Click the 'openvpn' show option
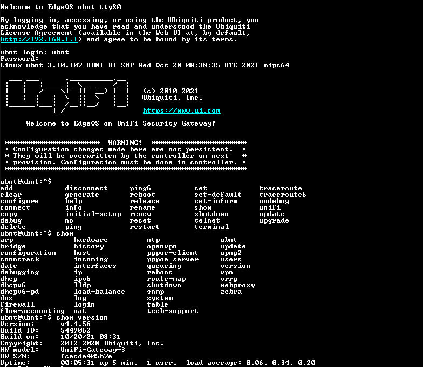Screen dimensions: 423x367 162,247
